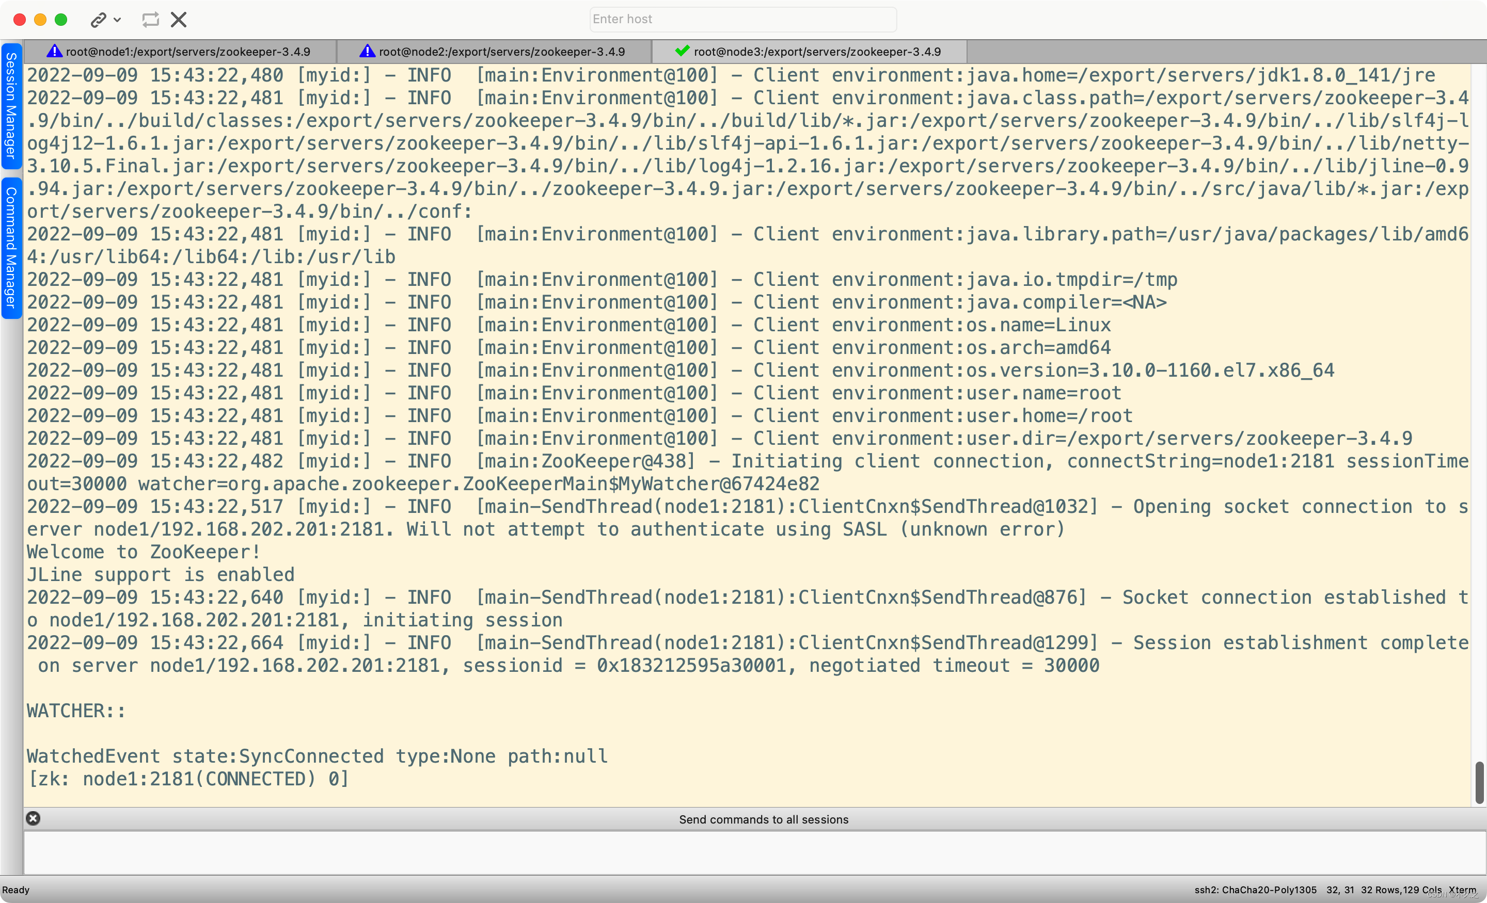Click the 'WATCHER::' line in terminal
Image resolution: width=1487 pixels, height=903 pixels.
click(76, 711)
